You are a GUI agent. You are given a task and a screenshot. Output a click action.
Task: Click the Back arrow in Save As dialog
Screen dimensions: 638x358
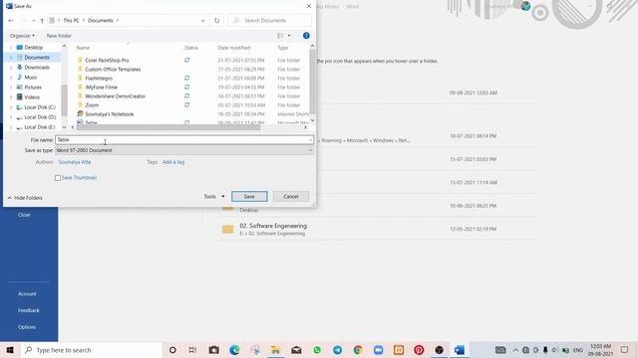coord(11,20)
